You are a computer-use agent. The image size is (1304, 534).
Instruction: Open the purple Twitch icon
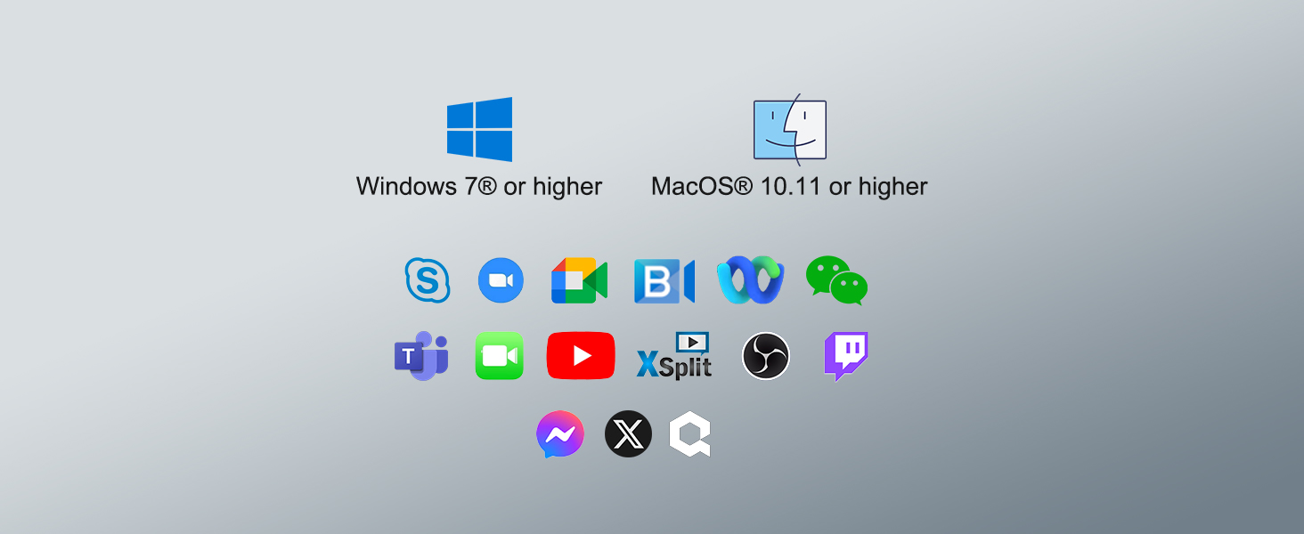(846, 357)
